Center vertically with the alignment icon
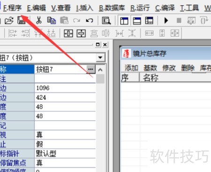 point(81,33)
